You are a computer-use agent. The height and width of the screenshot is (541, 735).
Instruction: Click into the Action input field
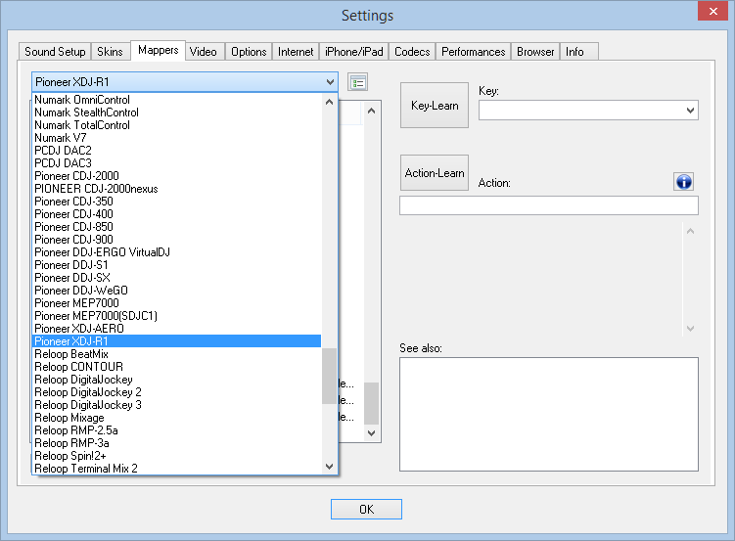[549, 205]
